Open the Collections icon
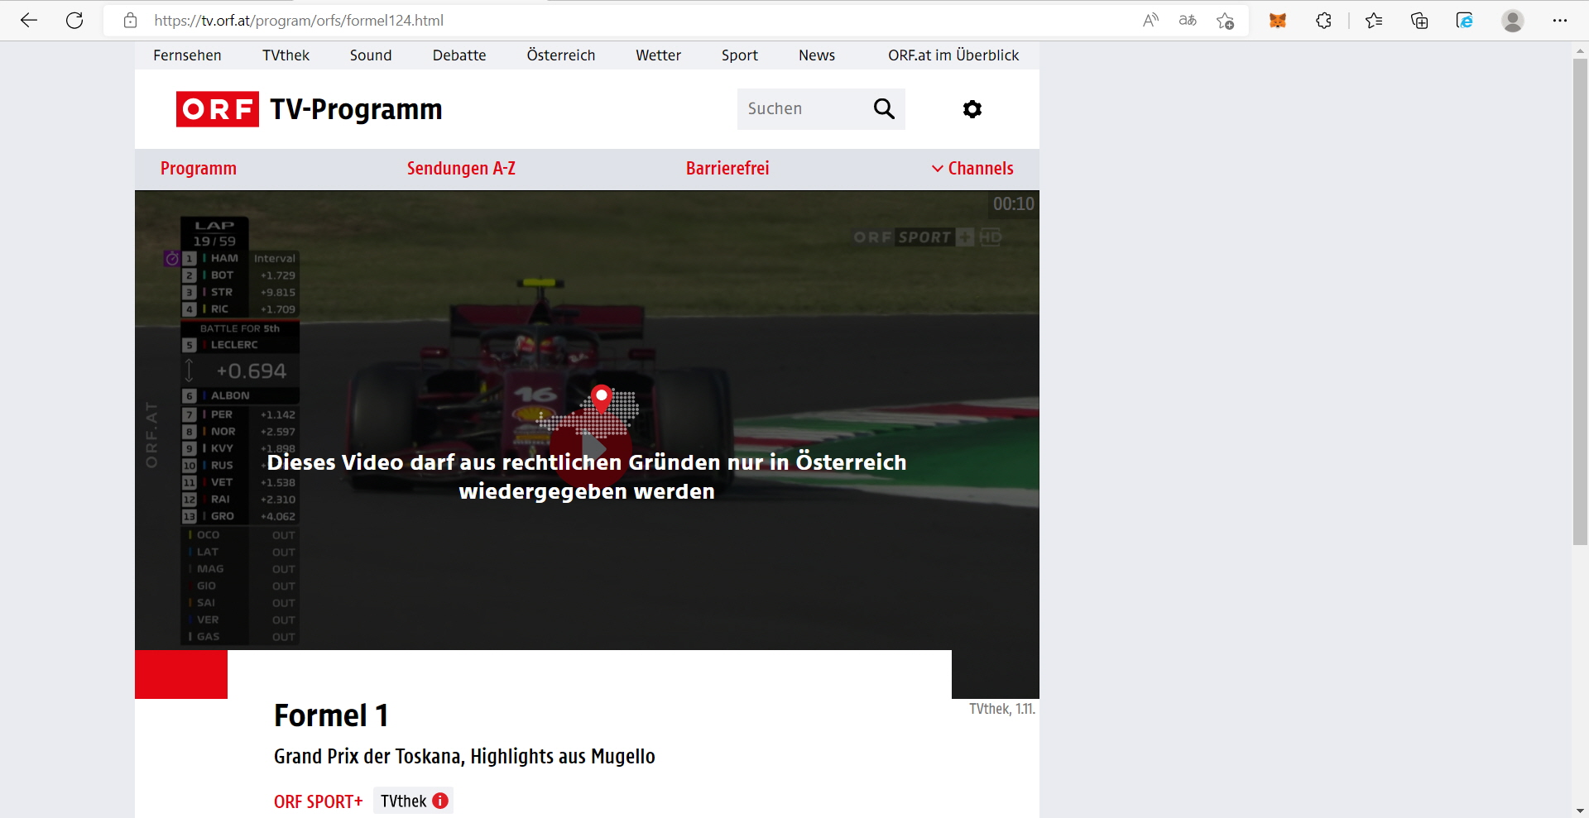This screenshot has height=818, width=1589. [1419, 21]
